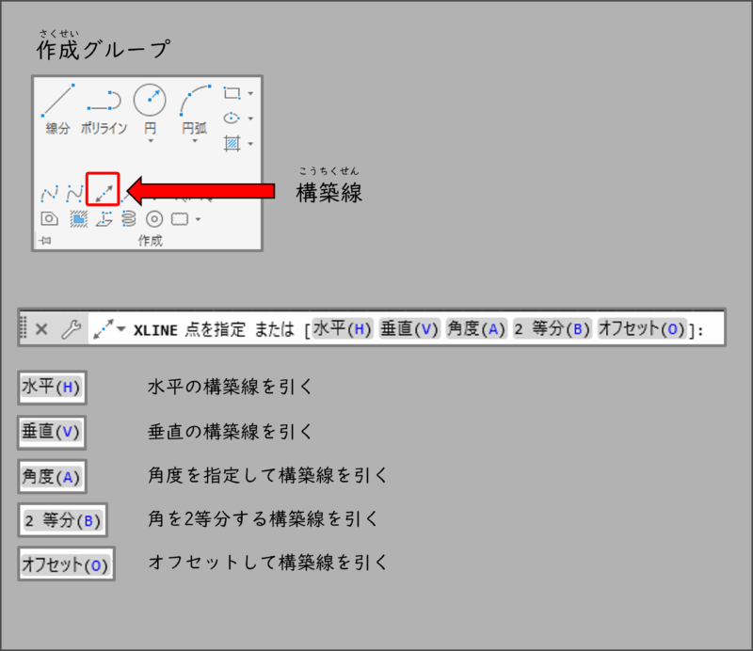Select the Region tool icon
The height and width of the screenshot is (651, 753).
tap(49, 219)
